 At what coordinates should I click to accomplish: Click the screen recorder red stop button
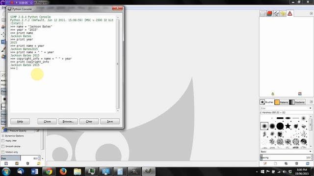click(x=12, y=2)
